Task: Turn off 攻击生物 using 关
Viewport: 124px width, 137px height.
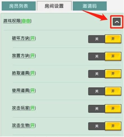Action: coord(96,126)
